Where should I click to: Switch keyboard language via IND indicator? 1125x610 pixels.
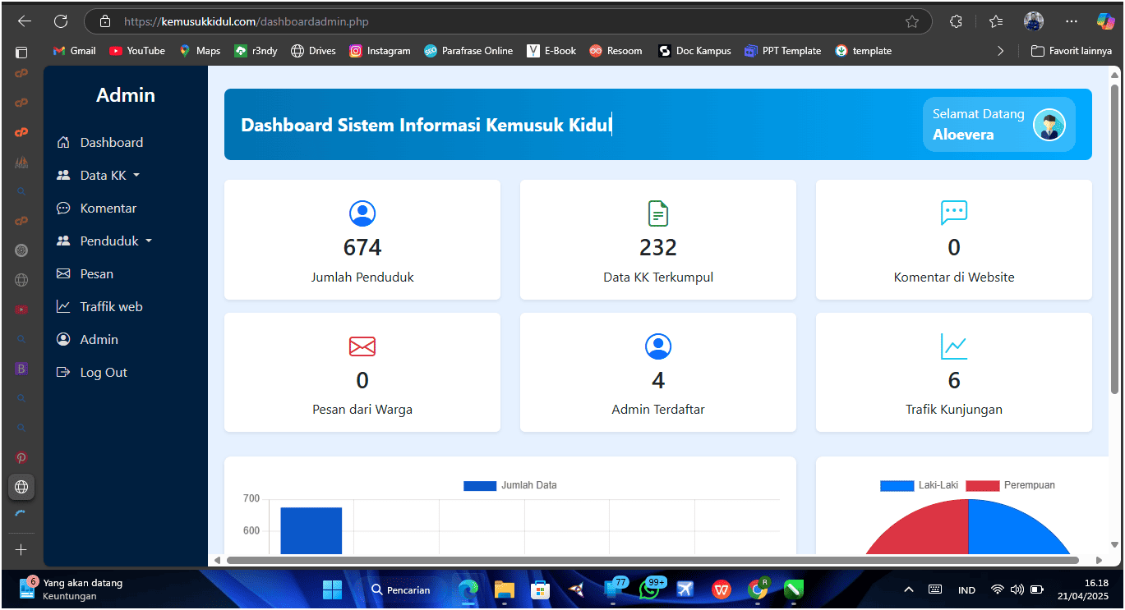[x=966, y=589]
